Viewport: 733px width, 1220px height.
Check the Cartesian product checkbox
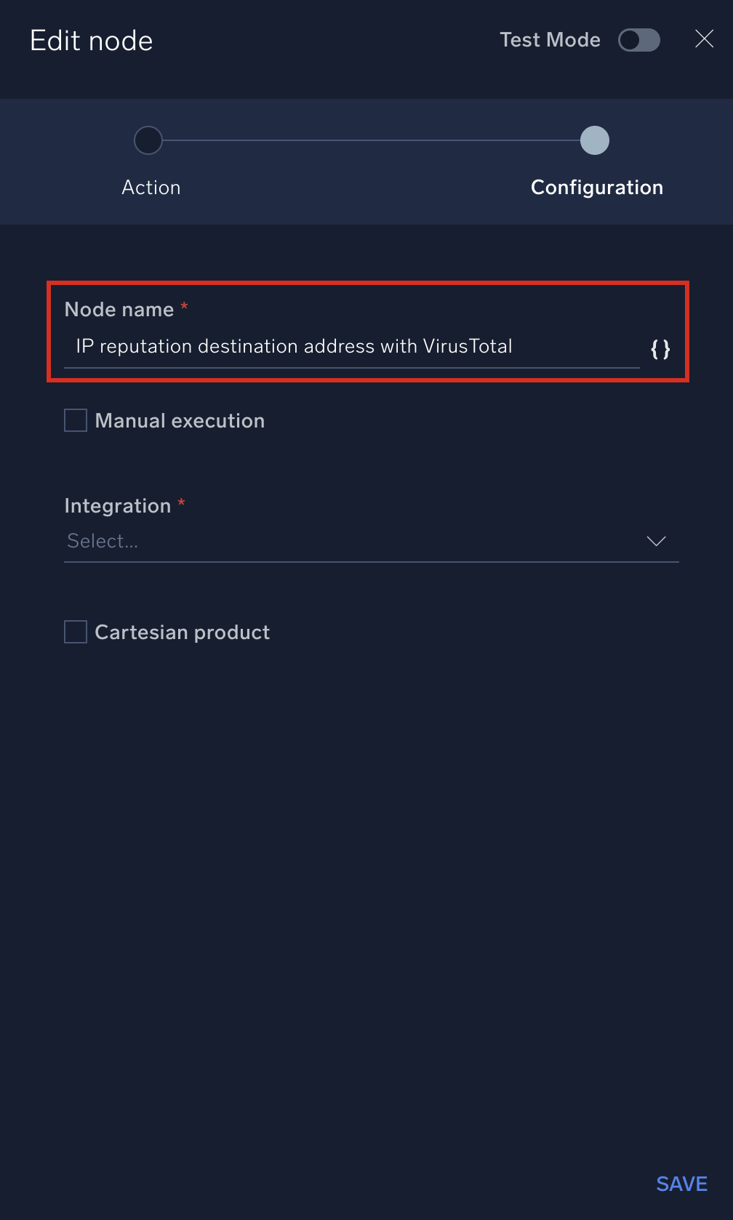coord(76,632)
